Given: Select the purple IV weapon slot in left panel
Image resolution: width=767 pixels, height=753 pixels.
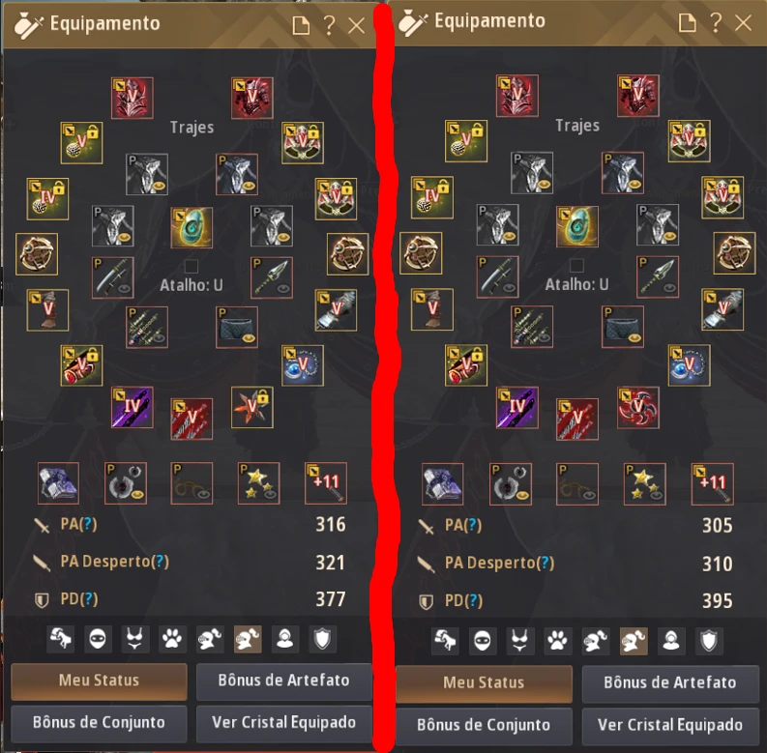Looking at the screenshot, I should (133, 407).
